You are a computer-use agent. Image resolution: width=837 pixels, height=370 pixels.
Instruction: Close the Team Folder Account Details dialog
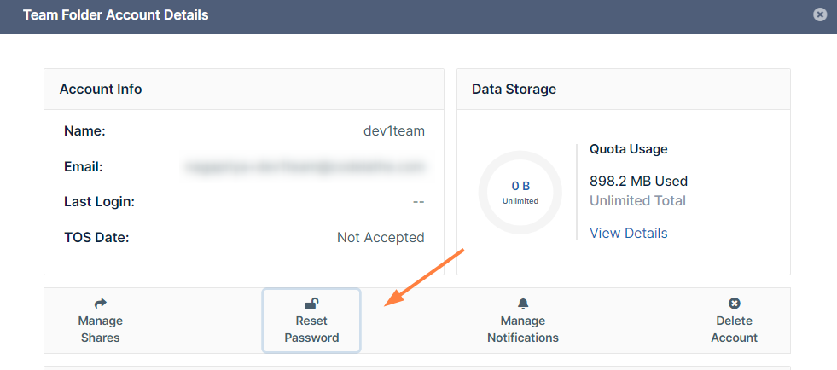(x=819, y=14)
